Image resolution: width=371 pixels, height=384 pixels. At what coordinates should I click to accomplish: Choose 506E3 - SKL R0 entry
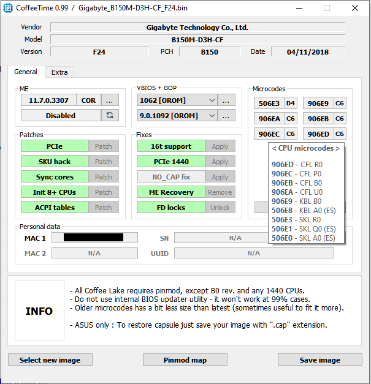296,219
